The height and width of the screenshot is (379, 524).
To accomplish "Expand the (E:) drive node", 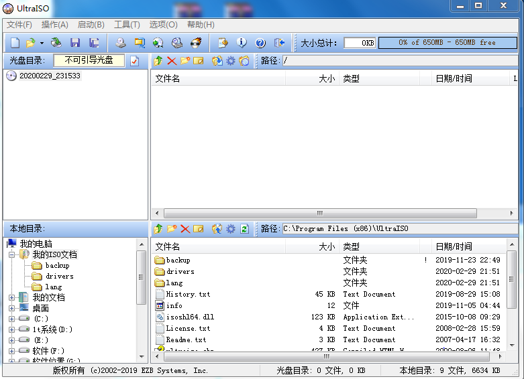I will [x=11, y=340].
